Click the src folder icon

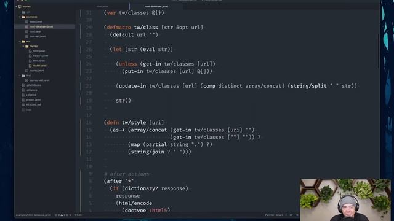coord(23,41)
